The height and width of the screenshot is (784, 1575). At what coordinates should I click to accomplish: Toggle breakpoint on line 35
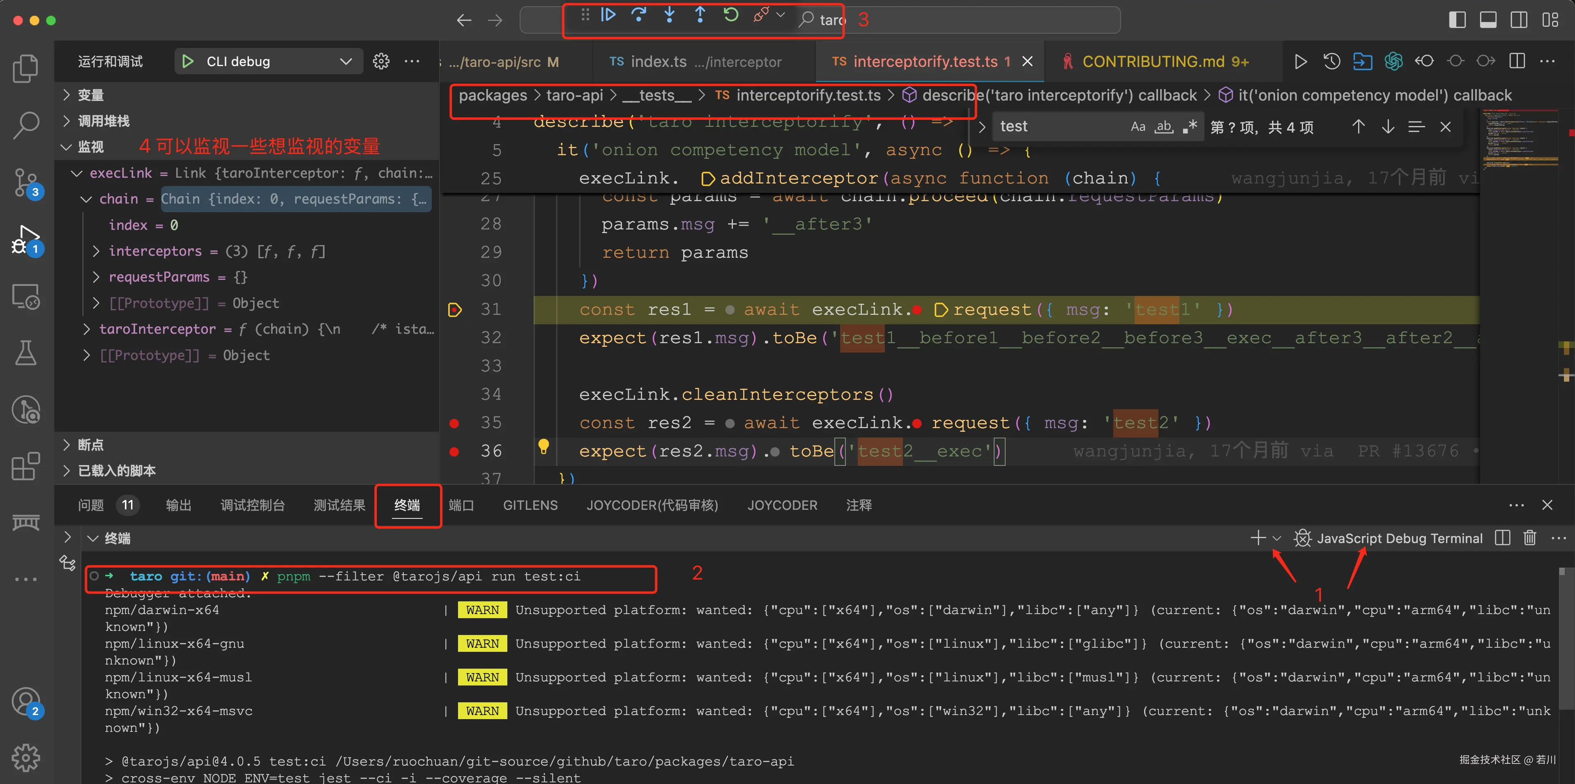[x=454, y=423]
